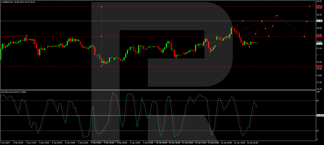Click the 8 Jan 10:00 time axis label

pos(96,143)
